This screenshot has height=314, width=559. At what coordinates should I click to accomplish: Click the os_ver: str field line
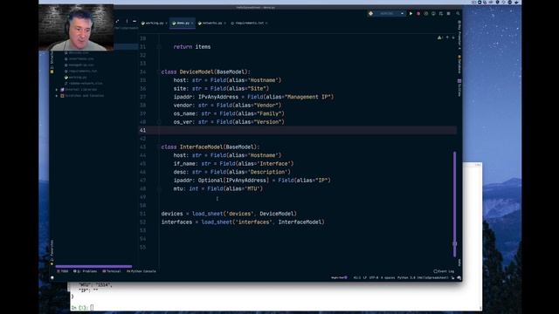click(229, 122)
